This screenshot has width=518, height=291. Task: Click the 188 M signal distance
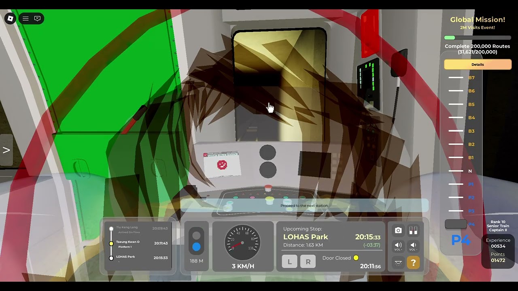coord(196,261)
